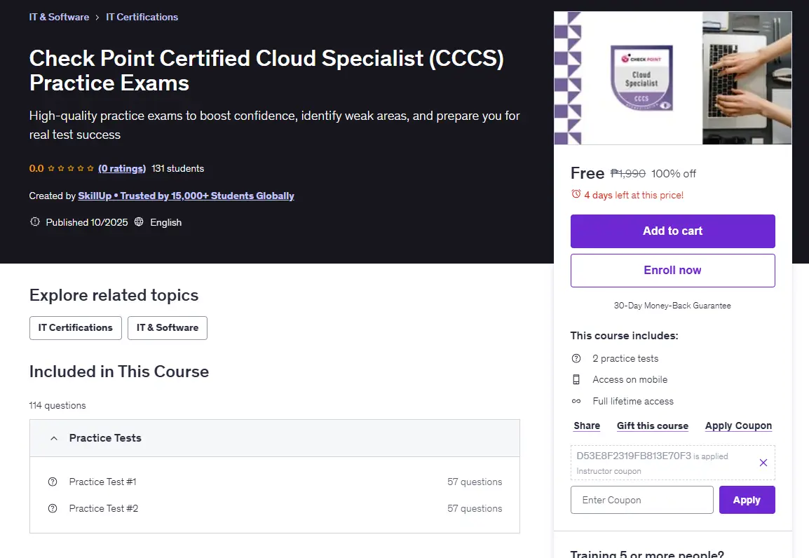Viewport: 809px width, 558px height.
Task: Click the alarm clock icon by days left
Action: point(576,194)
